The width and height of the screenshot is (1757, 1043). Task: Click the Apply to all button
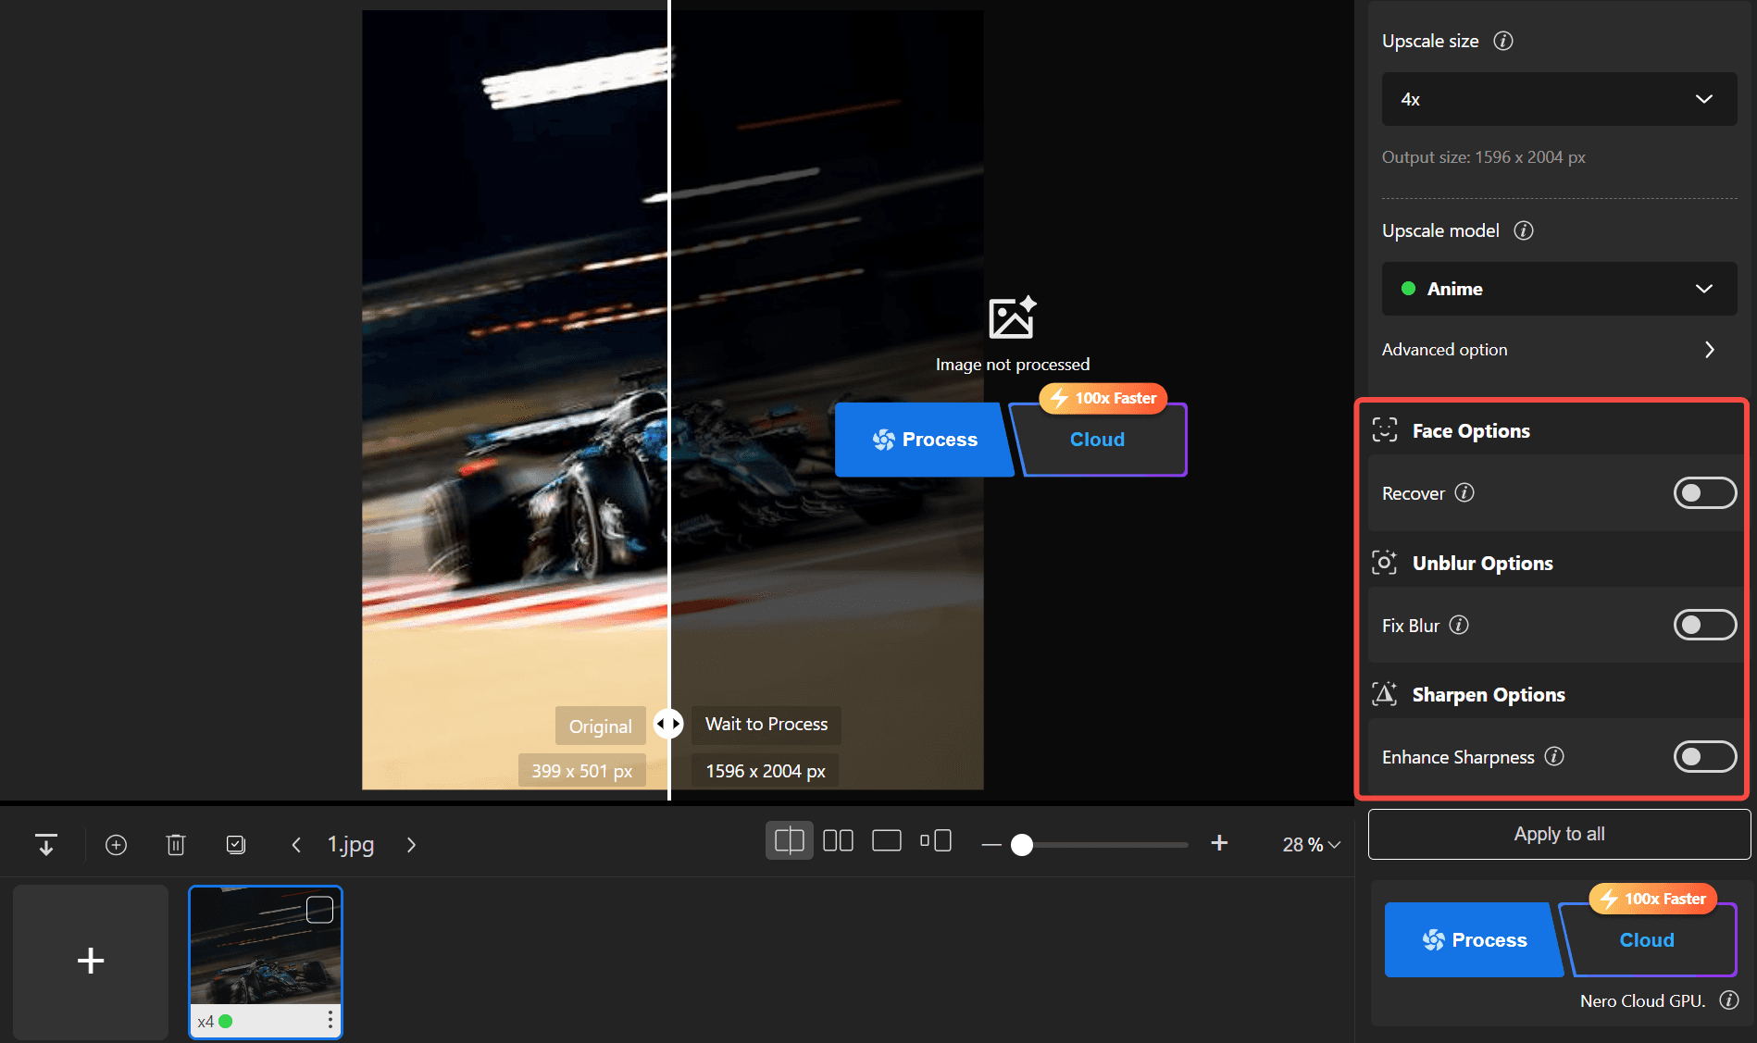click(x=1559, y=834)
